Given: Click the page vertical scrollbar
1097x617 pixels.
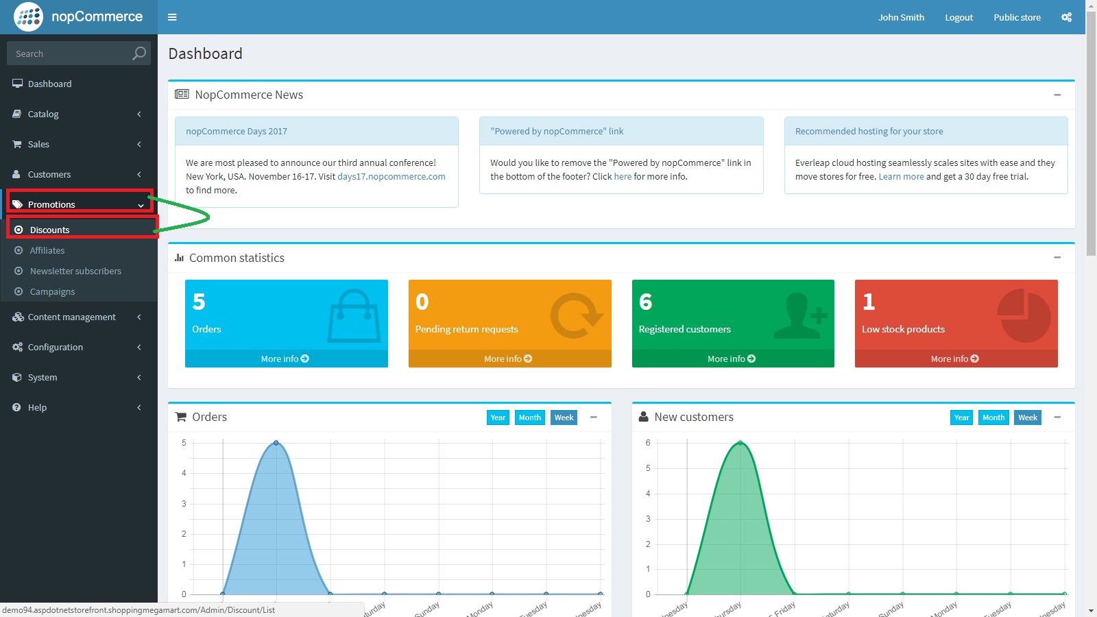Looking at the screenshot, I should [1091, 134].
